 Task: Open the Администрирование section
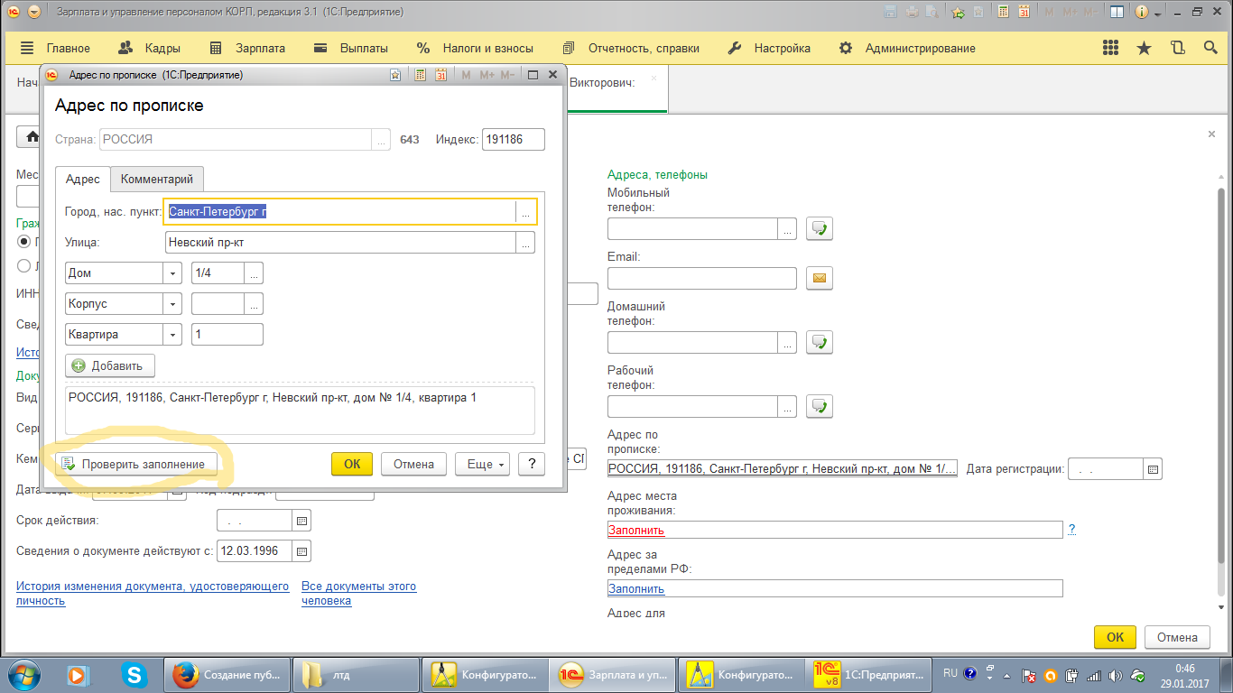[x=920, y=49]
